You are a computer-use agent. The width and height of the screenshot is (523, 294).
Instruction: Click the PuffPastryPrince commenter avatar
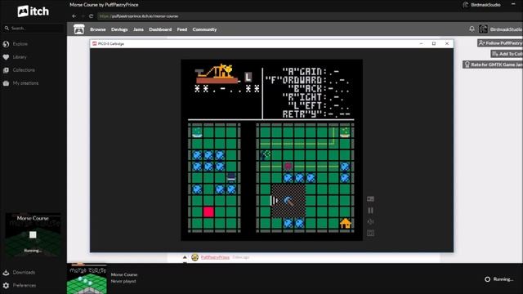[x=194, y=257]
